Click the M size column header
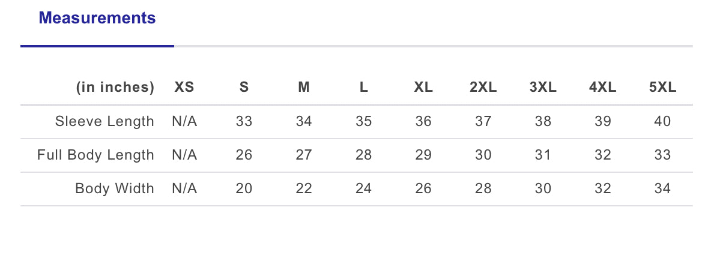Image resolution: width=708 pixels, height=267 pixels. [x=304, y=88]
